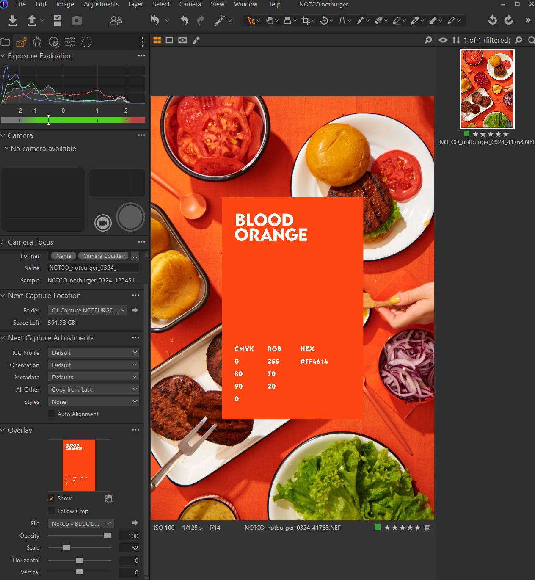Click the Reset adjustments arrow icon

click(x=155, y=20)
